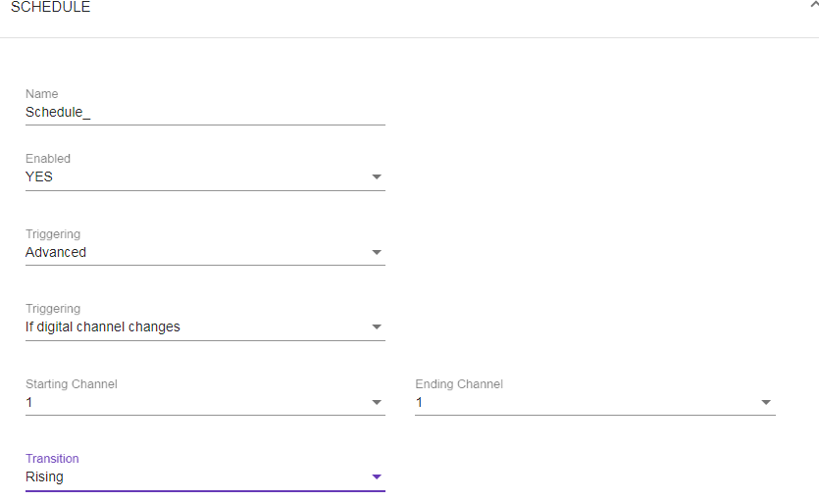Click the Ending Channel label

[459, 384]
